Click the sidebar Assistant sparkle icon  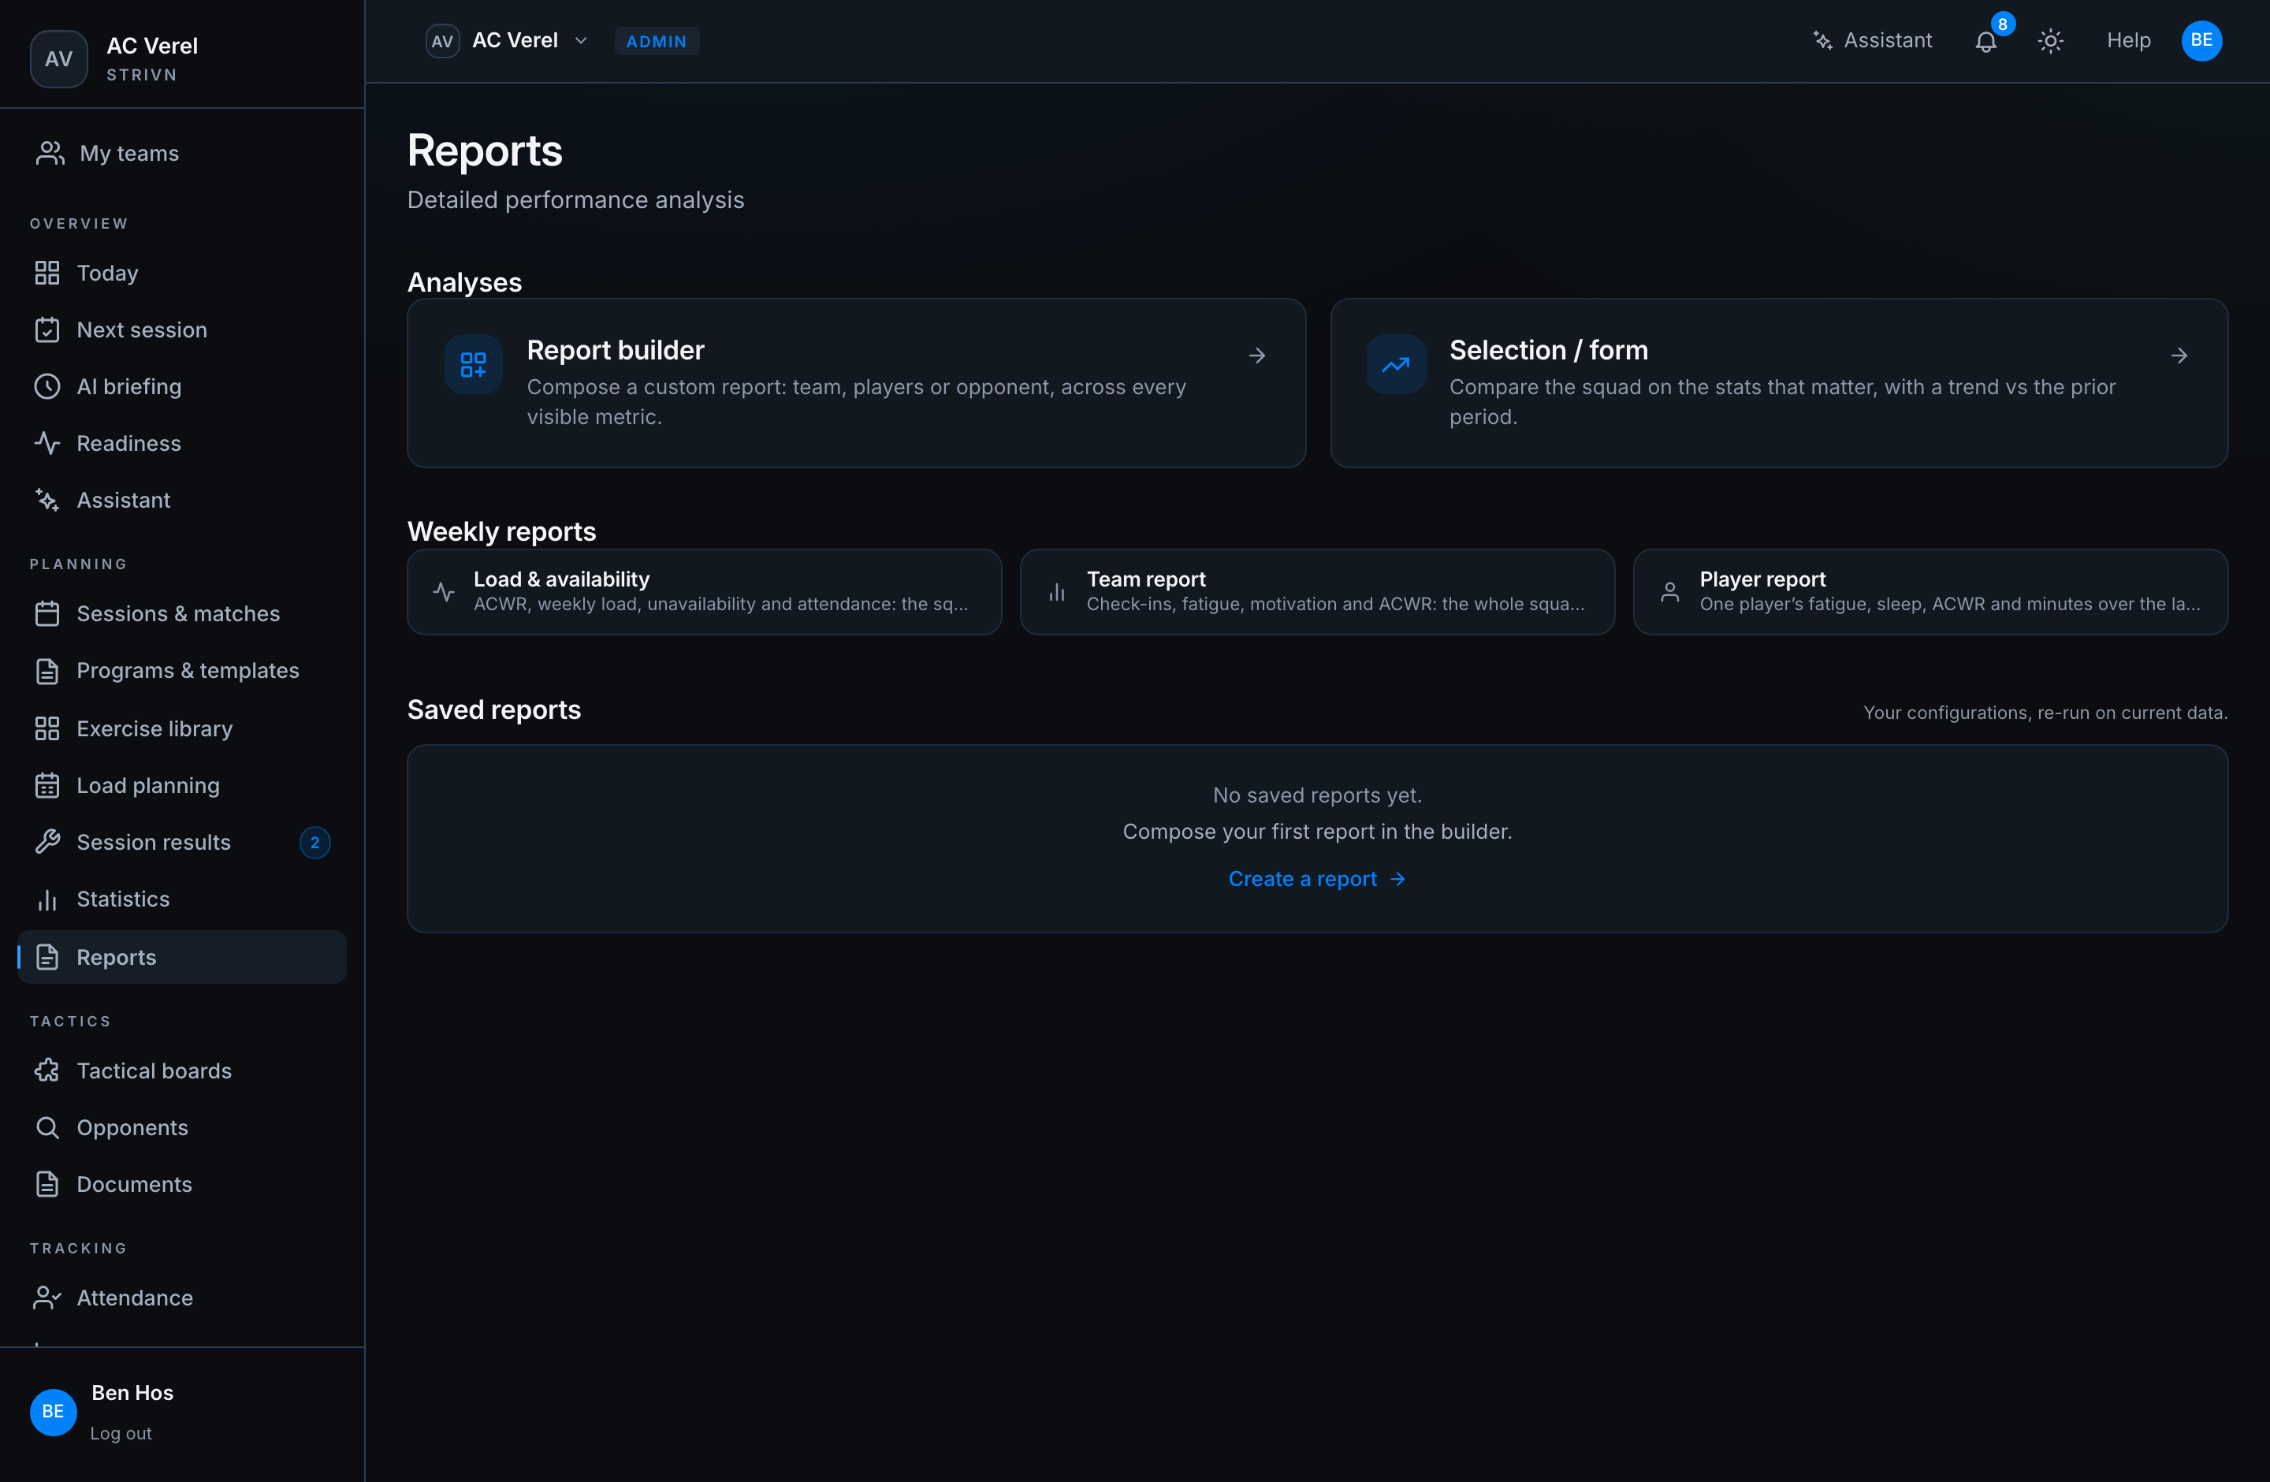[47, 500]
